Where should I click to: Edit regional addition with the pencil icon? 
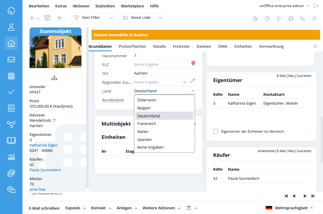click(193, 81)
